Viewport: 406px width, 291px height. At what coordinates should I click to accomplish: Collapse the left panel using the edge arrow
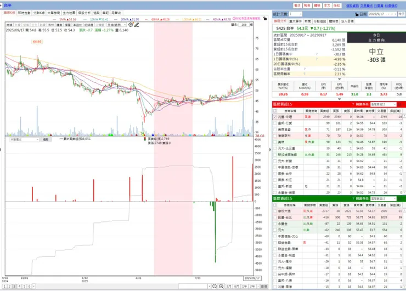tap(1, 149)
